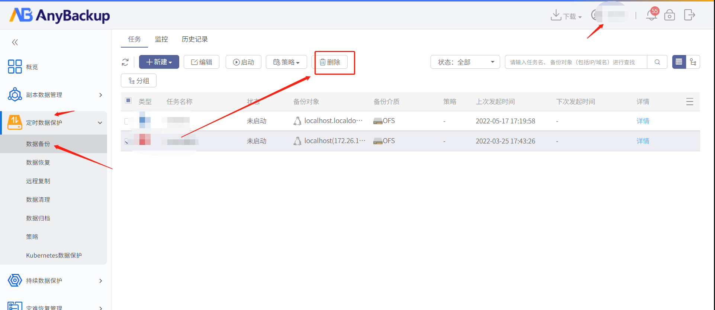Open the 状态: 全部 status dropdown
The height and width of the screenshot is (310, 715).
(x=465, y=62)
